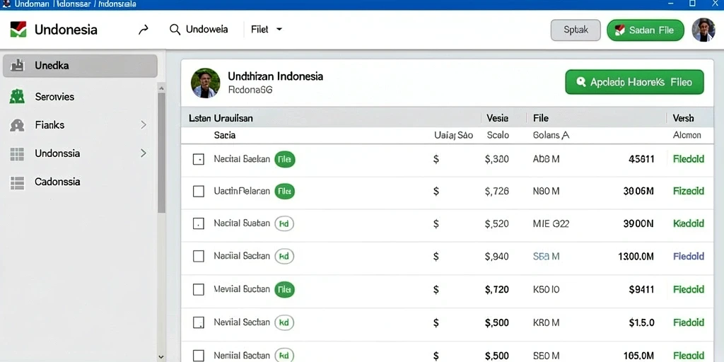The width and height of the screenshot is (724, 362).
Task: Click the app icon in title bar
Action: coord(6,4)
